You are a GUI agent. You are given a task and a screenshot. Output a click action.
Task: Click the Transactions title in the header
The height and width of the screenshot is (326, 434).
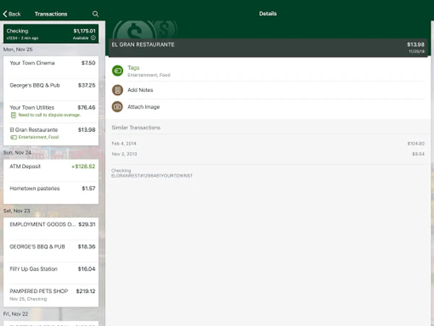click(51, 14)
